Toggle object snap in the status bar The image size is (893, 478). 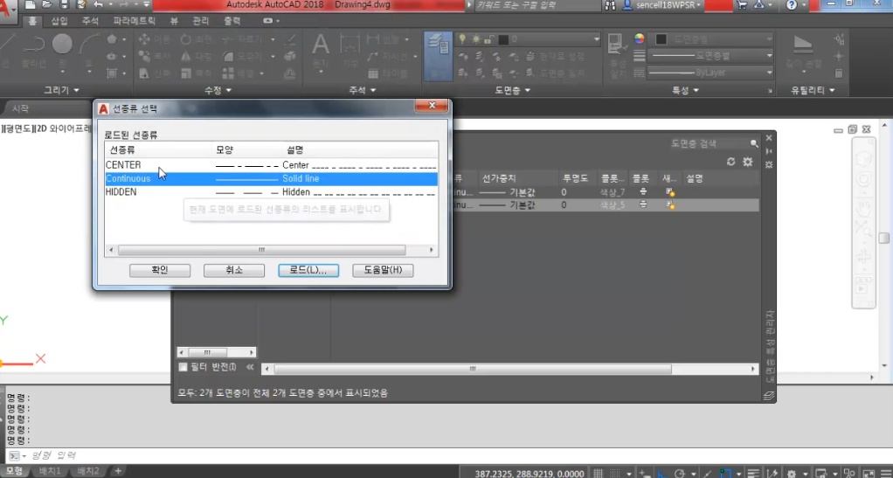[x=725, y=473]
